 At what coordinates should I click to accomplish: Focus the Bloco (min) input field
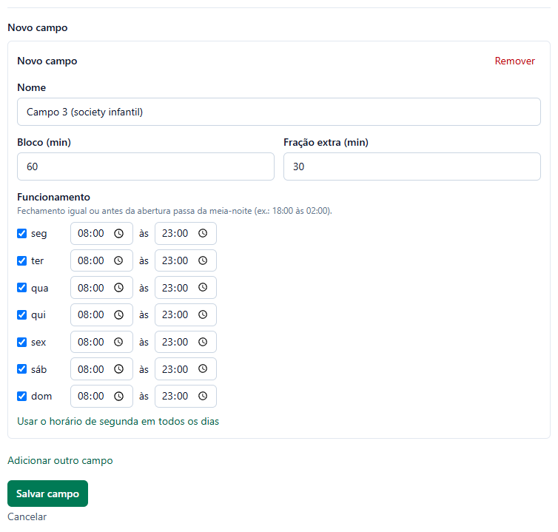(x=146, y=166)
